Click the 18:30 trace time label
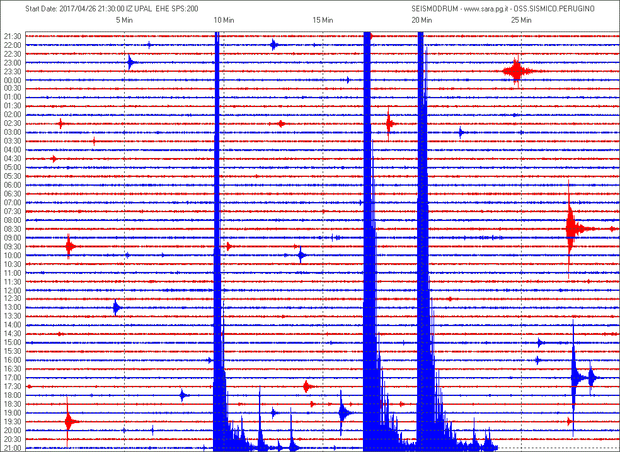Image resolution: width=620 pixels, height=452 pixels. tap(12, 404)
